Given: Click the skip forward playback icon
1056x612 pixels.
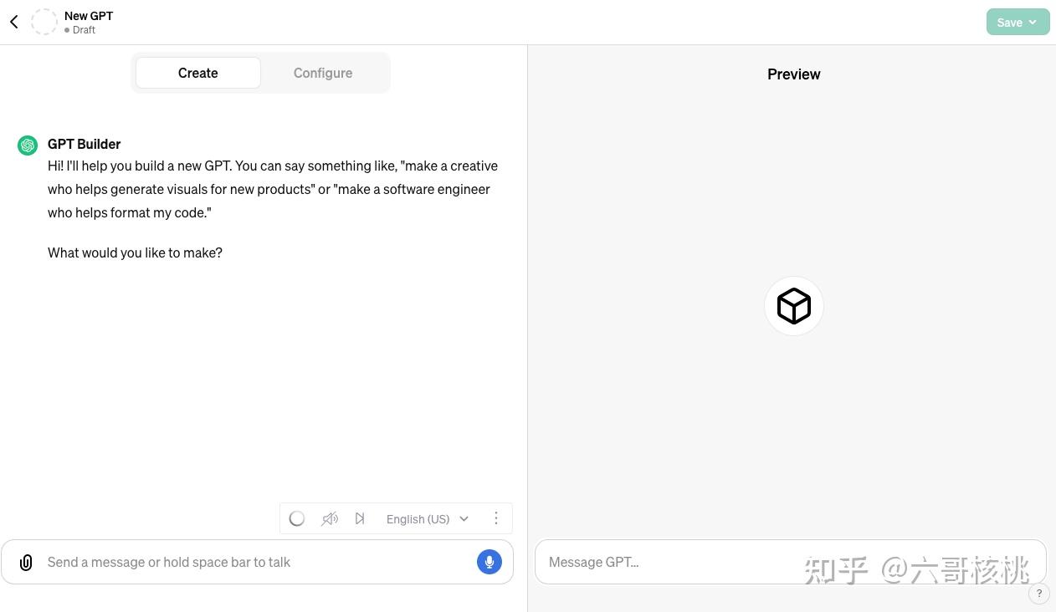Looking at the screenshot, I should click(360, 518).
